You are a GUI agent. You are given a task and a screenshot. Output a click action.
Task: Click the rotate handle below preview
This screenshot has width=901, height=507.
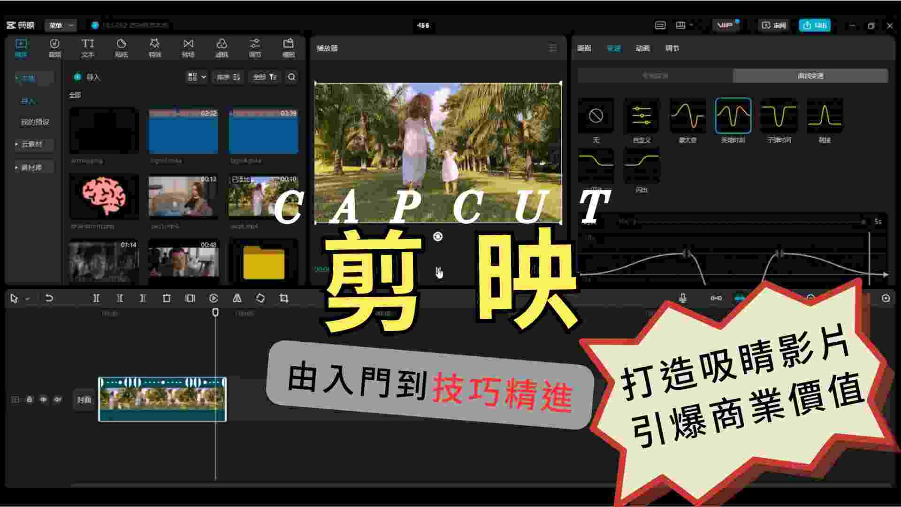(x=438, y=237)
